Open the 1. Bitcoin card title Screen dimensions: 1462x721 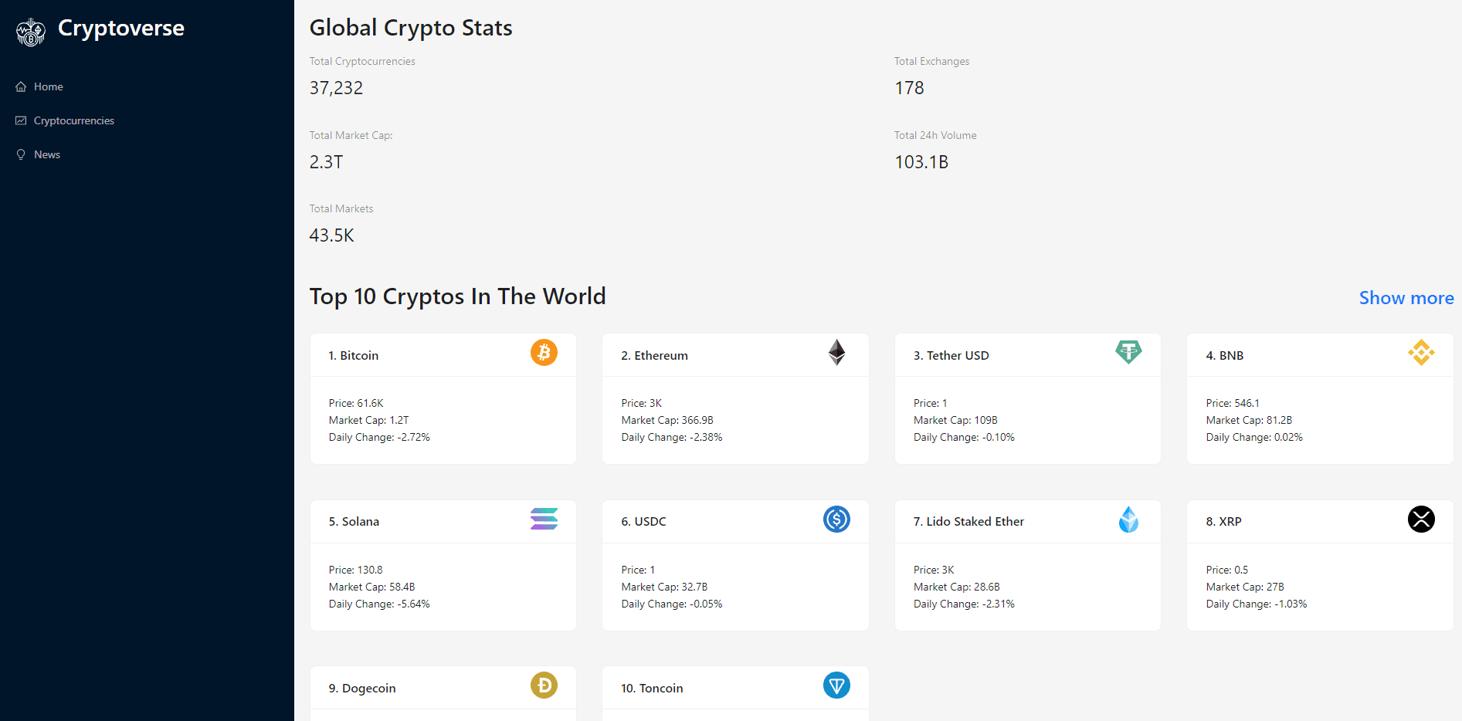click(354, 356)
